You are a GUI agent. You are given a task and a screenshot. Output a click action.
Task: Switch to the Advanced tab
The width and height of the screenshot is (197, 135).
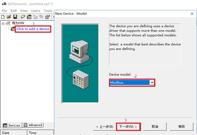33,125
